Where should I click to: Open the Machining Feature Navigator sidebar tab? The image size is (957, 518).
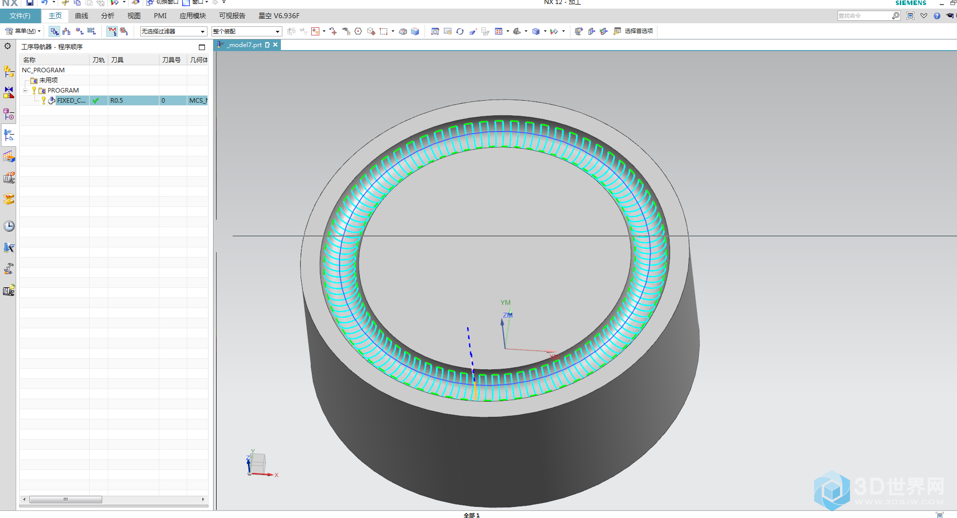click(x=9, y=157)
